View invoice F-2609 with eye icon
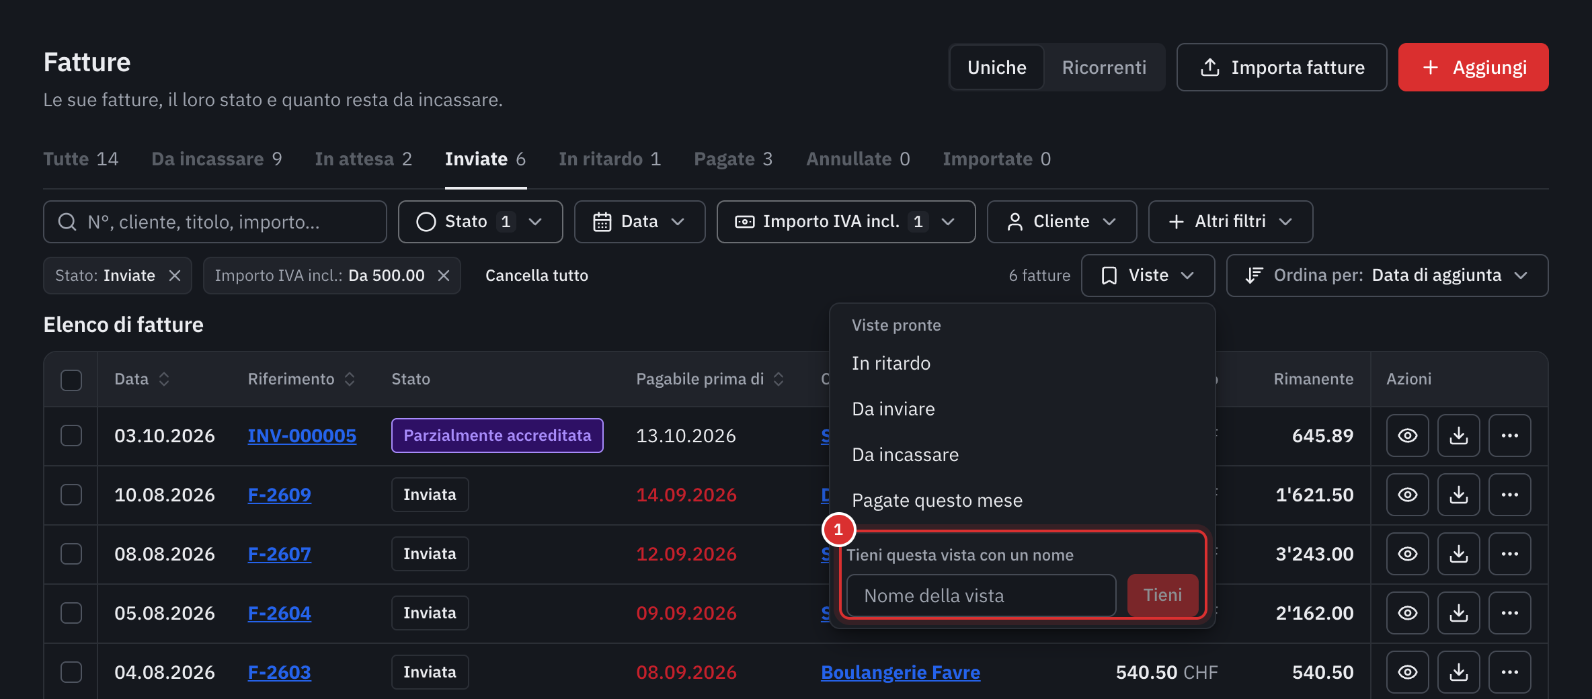Screen dimensions: 1592x699 pos(1407,495)
